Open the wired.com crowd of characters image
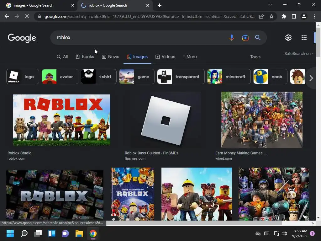The width and height of the screenshot is (321, 241). (x=262, y=120)
